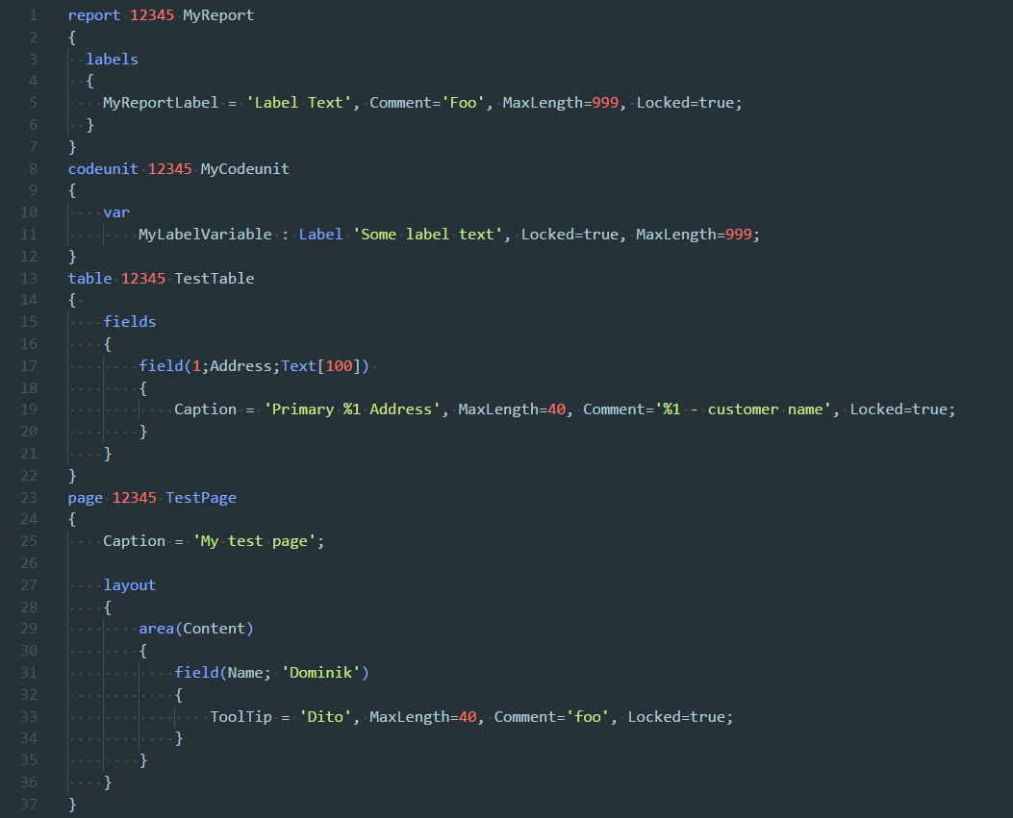Place cursor in the 'MyReport' identifier

(218, 15)
